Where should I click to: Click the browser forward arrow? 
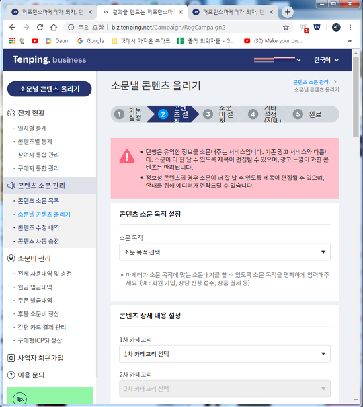coord(26,27)
